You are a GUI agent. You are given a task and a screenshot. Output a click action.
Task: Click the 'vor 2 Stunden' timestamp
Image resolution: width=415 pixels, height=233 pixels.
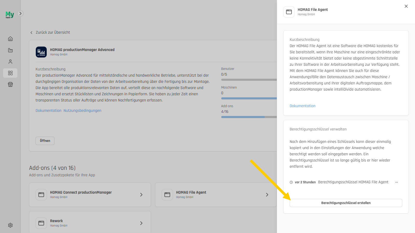coord(305,182)
